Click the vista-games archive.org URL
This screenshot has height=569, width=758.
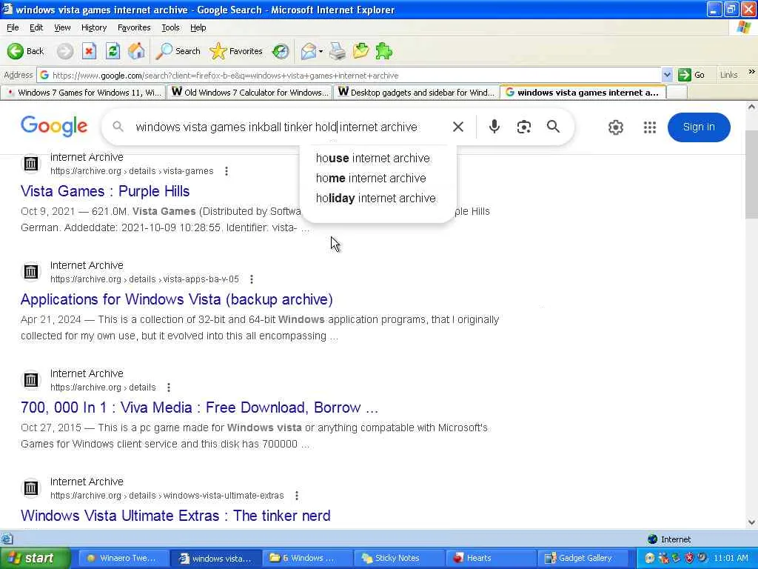(x=132, y=171)
